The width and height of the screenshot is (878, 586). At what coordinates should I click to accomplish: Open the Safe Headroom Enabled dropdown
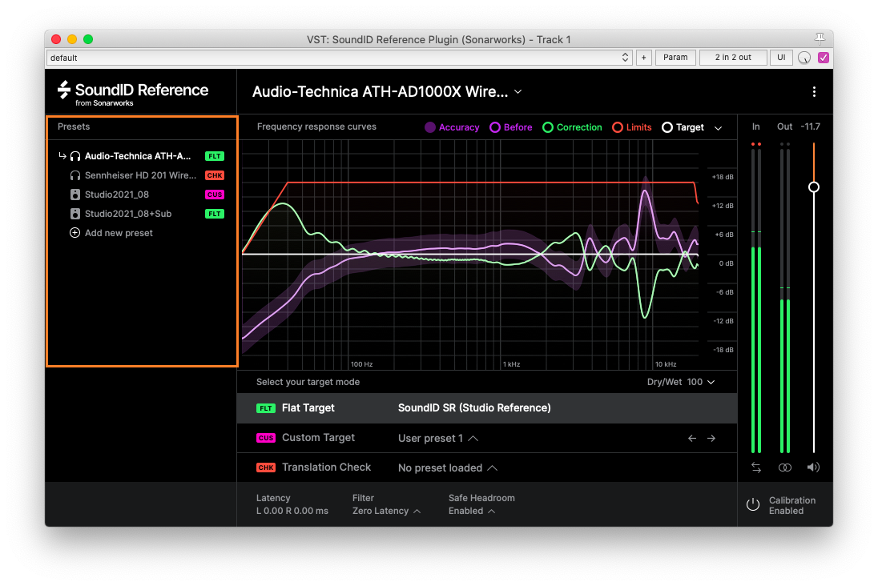coord(472,511)
